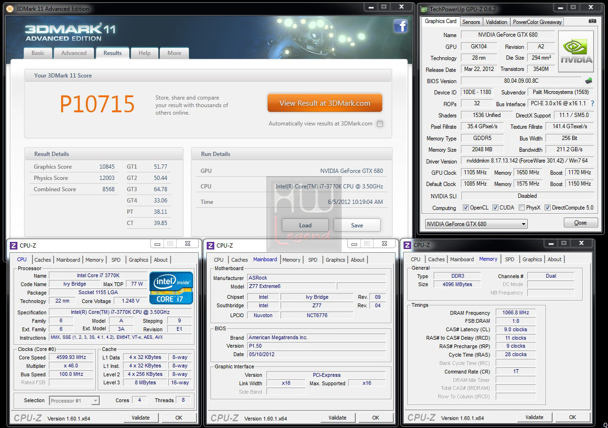Viewport: 608px width, 428px height.
Task: Open About tab in CPU-Z window showing Motherboard
Action: [358, 260]
